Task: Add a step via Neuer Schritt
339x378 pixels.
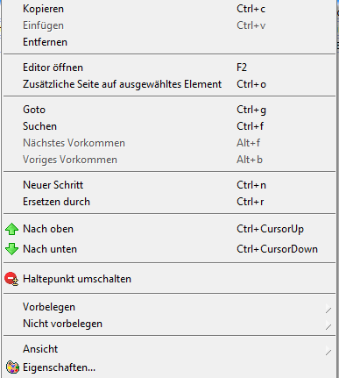Action: coord(169,185)
